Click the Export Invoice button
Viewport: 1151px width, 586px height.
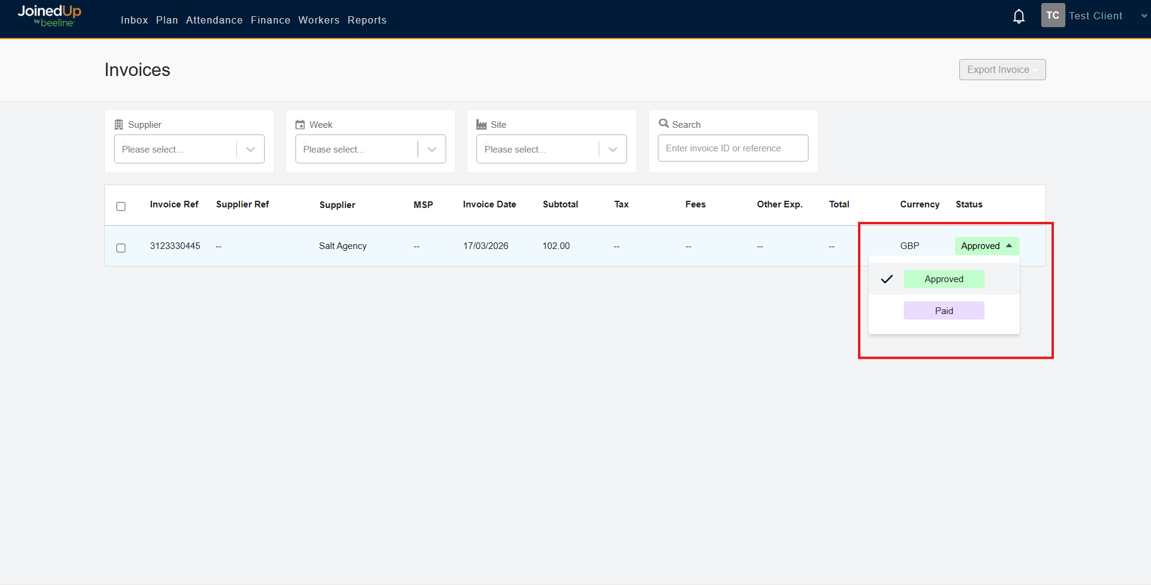click(x=1002, y=70)
